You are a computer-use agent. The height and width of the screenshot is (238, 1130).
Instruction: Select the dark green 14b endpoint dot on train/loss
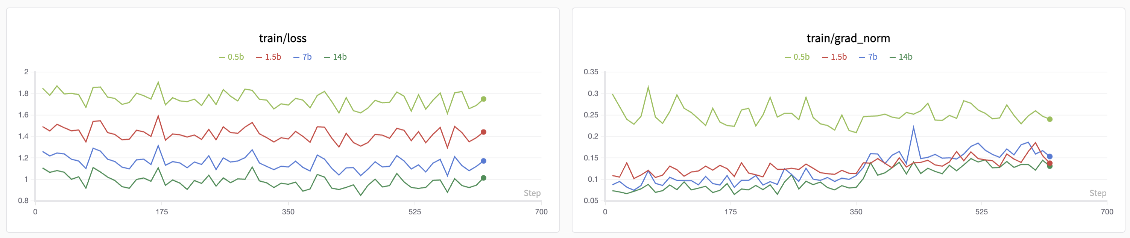pyautogui.click(x=483, y=178)
